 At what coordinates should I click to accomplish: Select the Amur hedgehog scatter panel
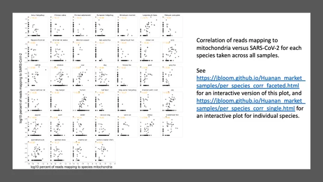38,27
